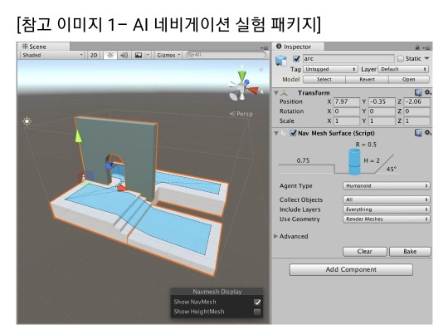Screen dimensions: 448x330
Task: Click the gizmo lock icon in scene
Action: pyautogui.click(x=261, y=69)
